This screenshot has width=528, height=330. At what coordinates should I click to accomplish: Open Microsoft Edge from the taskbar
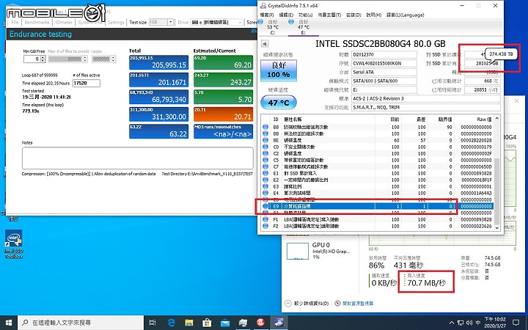click(171, 323)
